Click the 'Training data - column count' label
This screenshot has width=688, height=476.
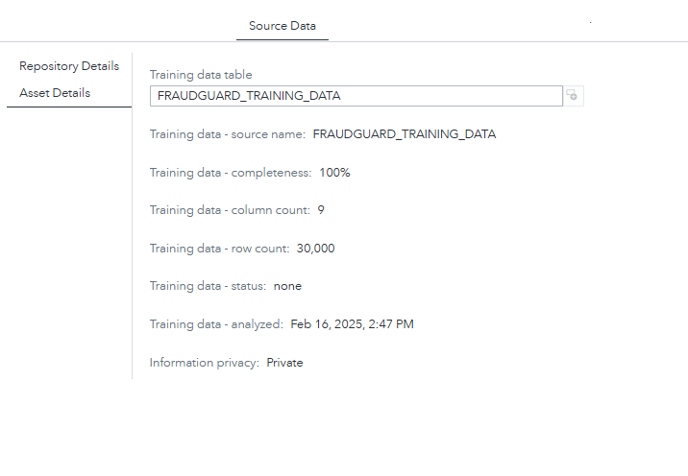pyautogui.click(x=230, y=210)
